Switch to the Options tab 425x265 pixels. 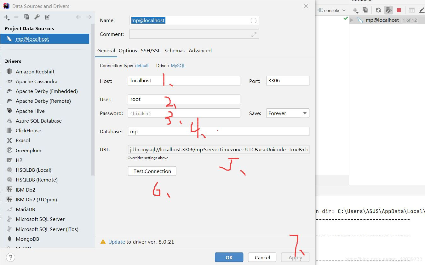point(128,50)
